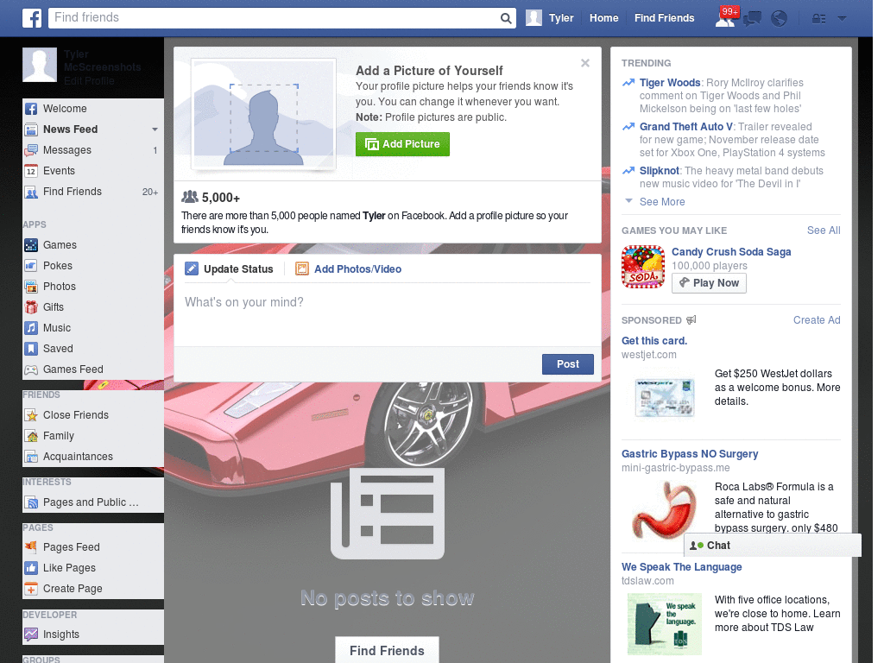Open Candy Crush Soda Saga title link
The height and width of the screenshot is (663, 884).
pyautogui.click(x=731, y=252)
